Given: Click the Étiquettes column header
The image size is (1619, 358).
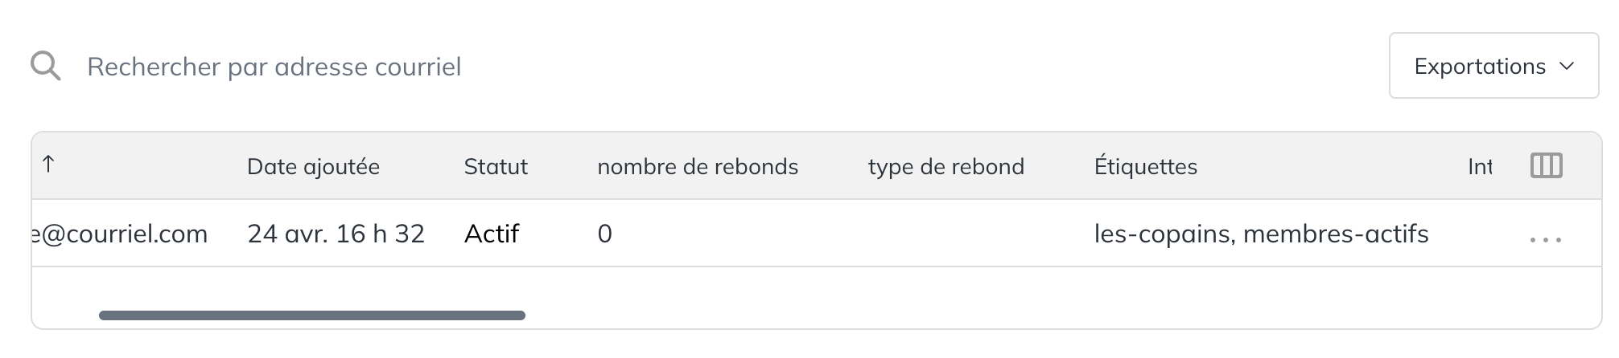Looking at the screenshot, I should tap(1146, 166).
